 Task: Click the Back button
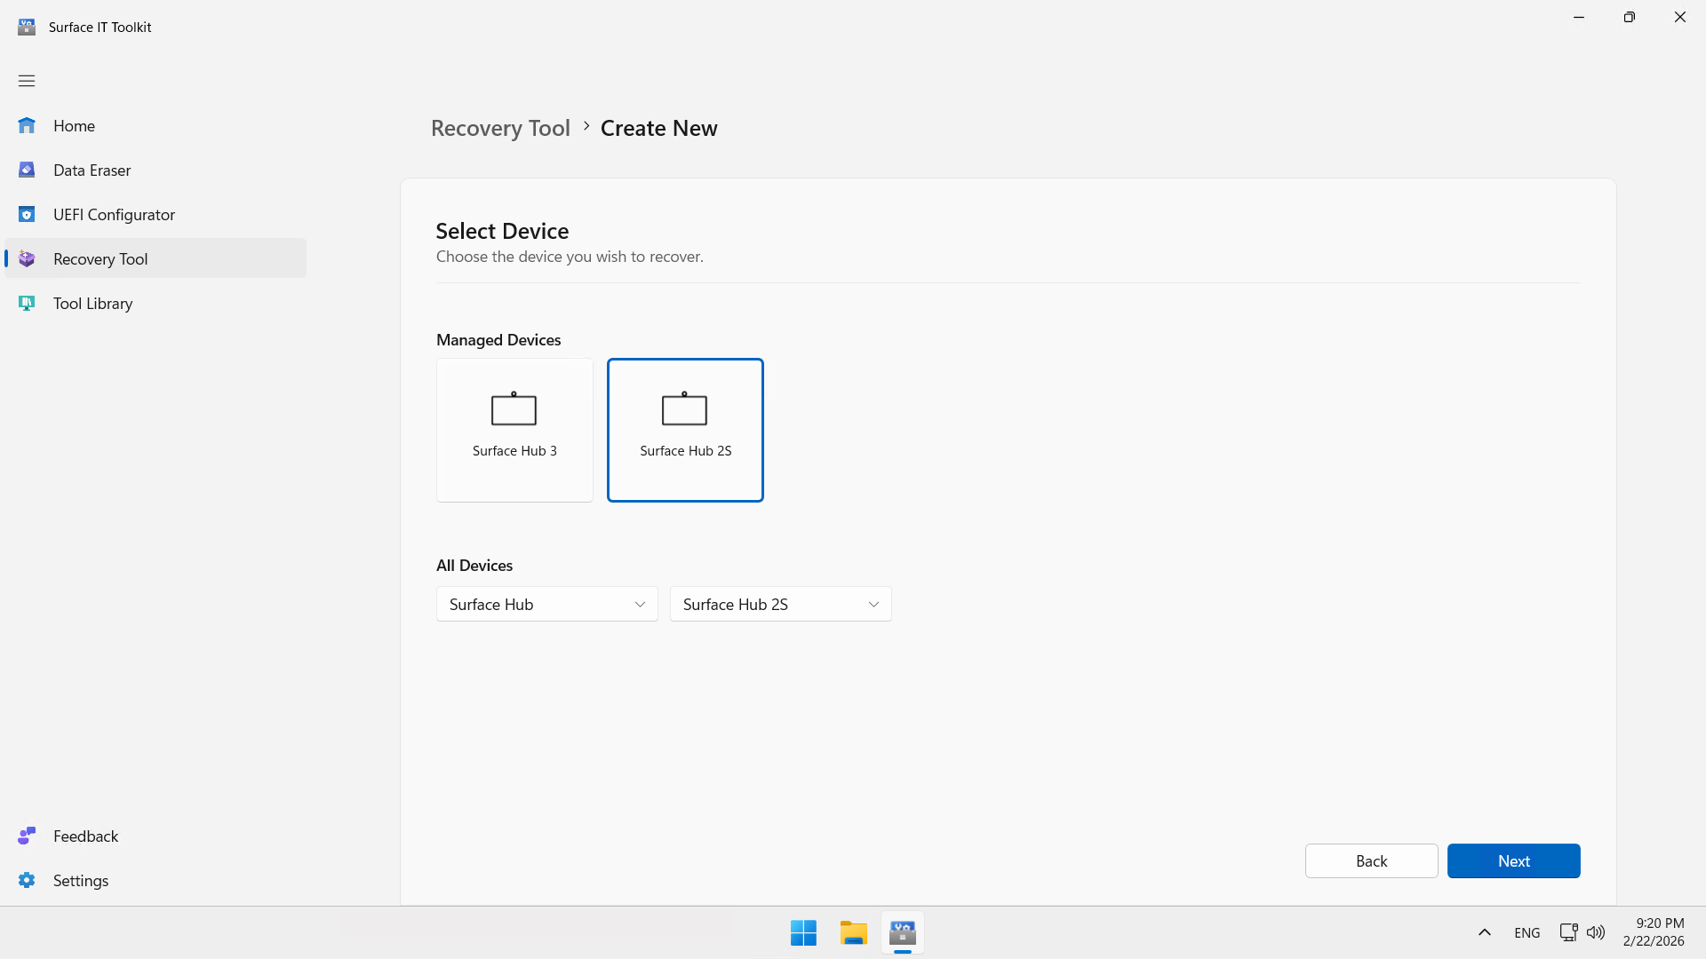1371,861
